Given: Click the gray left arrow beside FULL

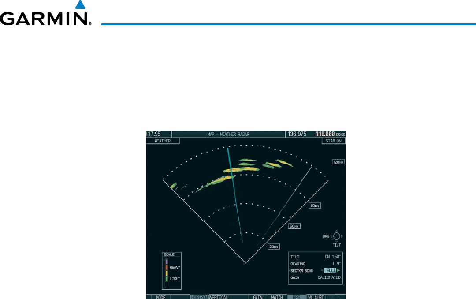Looking at the screenshot, I should [322, 270].
